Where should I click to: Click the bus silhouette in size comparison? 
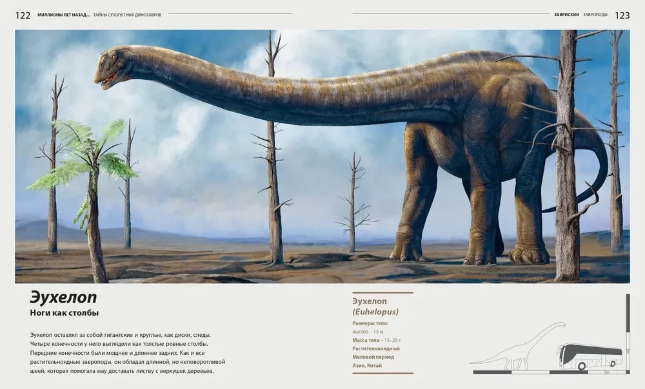590,357
